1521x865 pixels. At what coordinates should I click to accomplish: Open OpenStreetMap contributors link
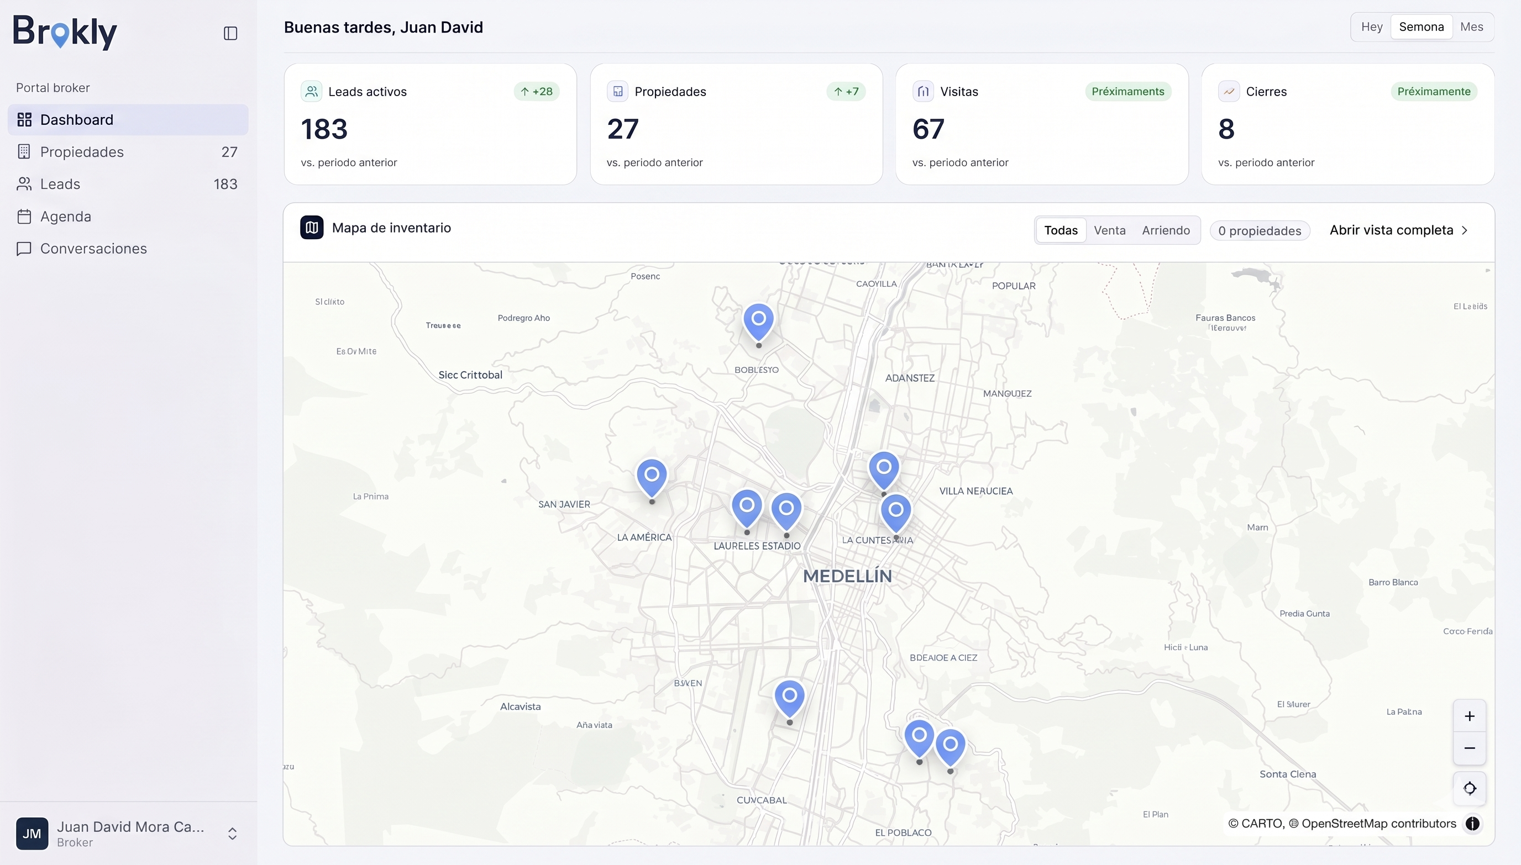tap(1379, 824)
